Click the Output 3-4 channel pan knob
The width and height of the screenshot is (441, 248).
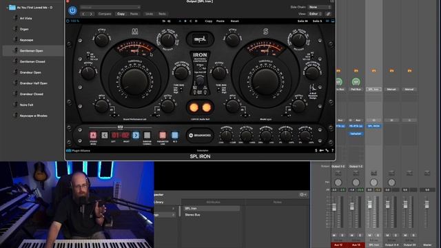pos(391,183)
